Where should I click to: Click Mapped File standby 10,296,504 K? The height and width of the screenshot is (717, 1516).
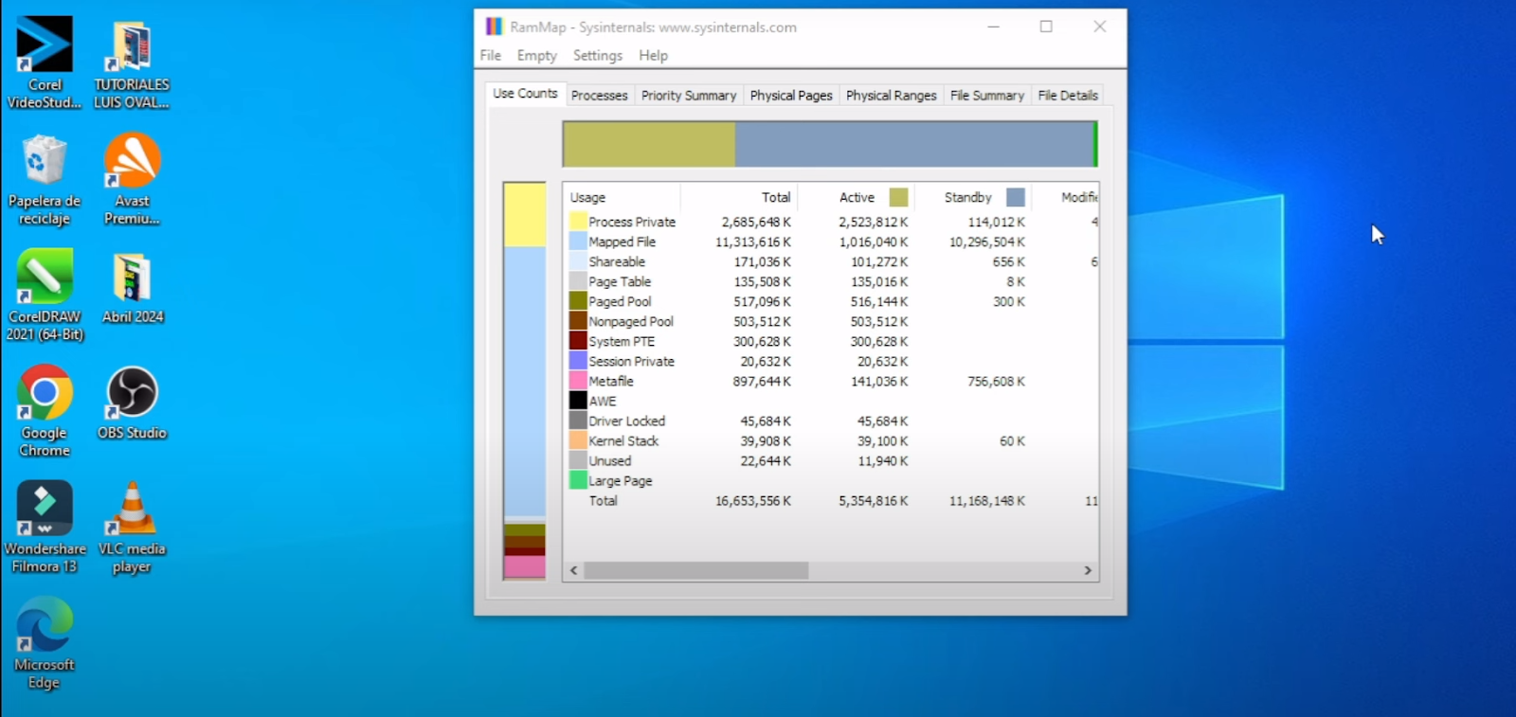coord(987,242)
